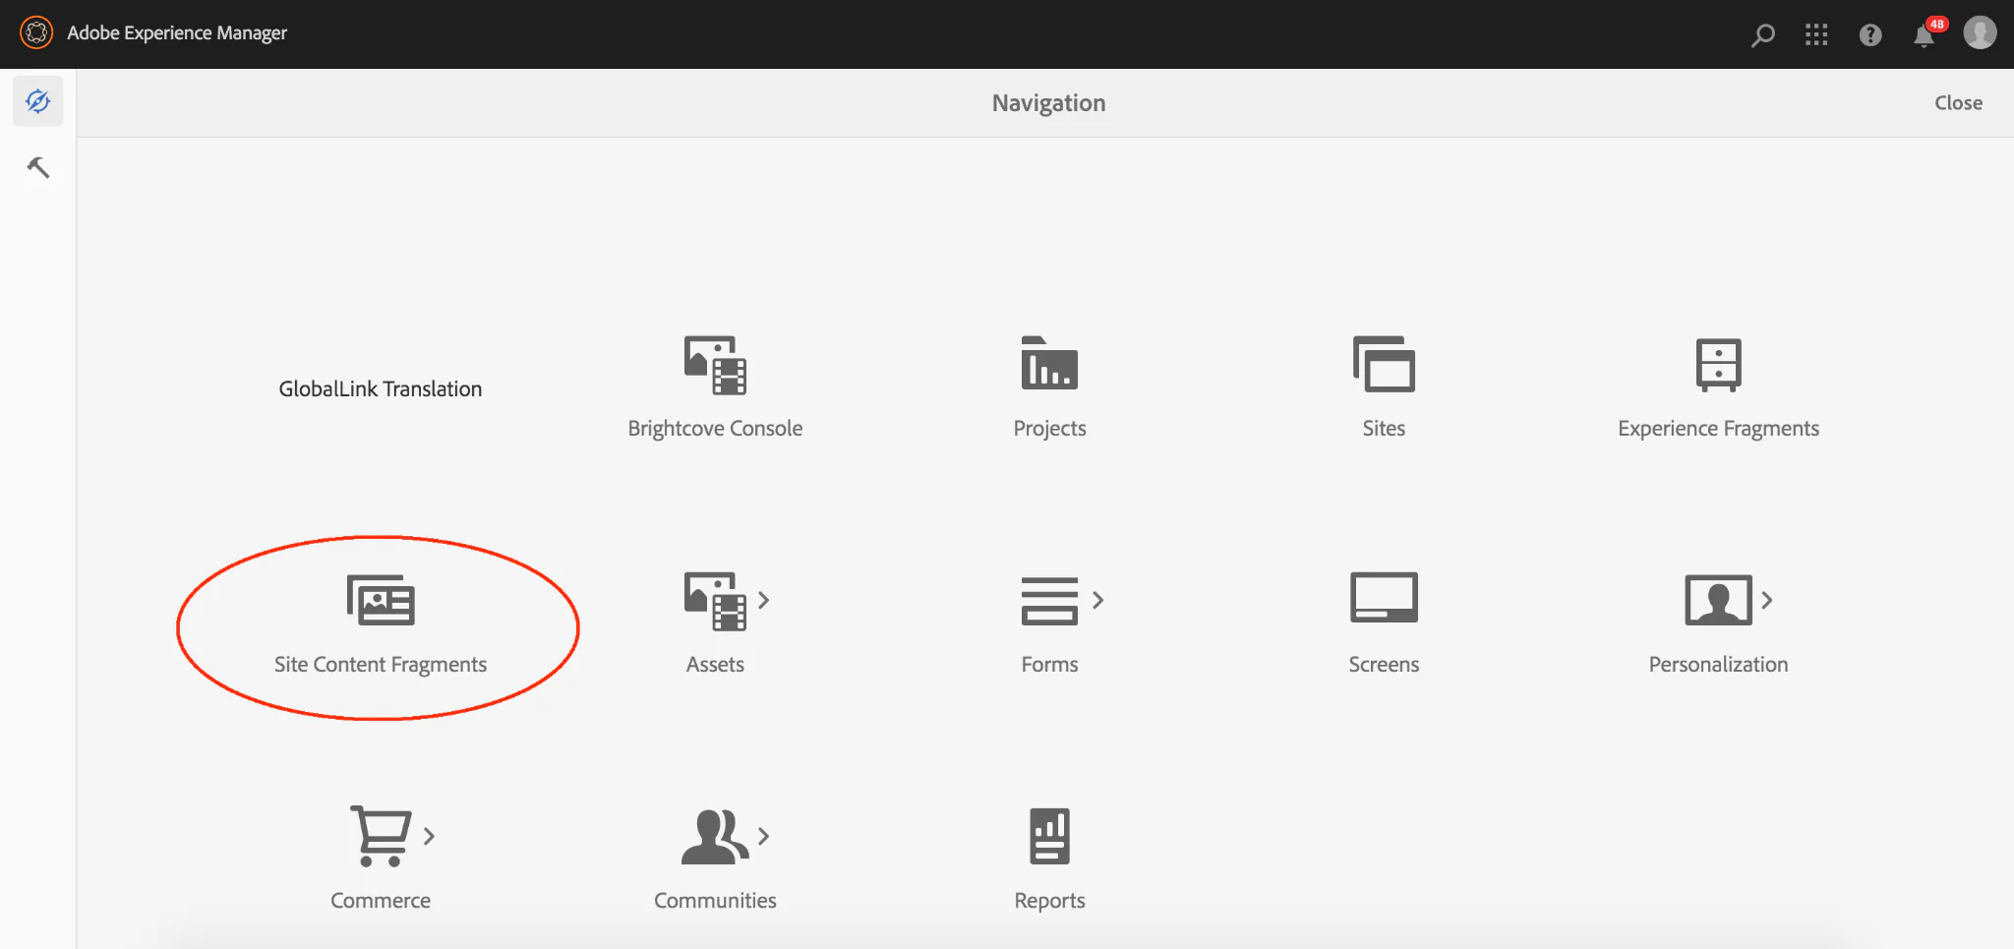
Task: Expand the Personalization submenu chevron
Action: click(x=1766, y=600)
